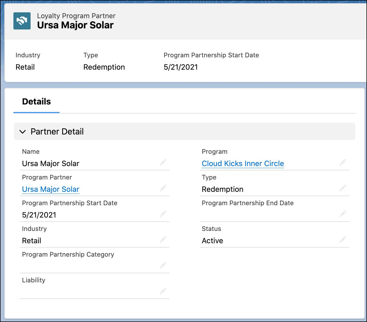Screen dimensions: 367x322
Task: Click the 5/21/2021 start date value
Action: pos(39,215)
